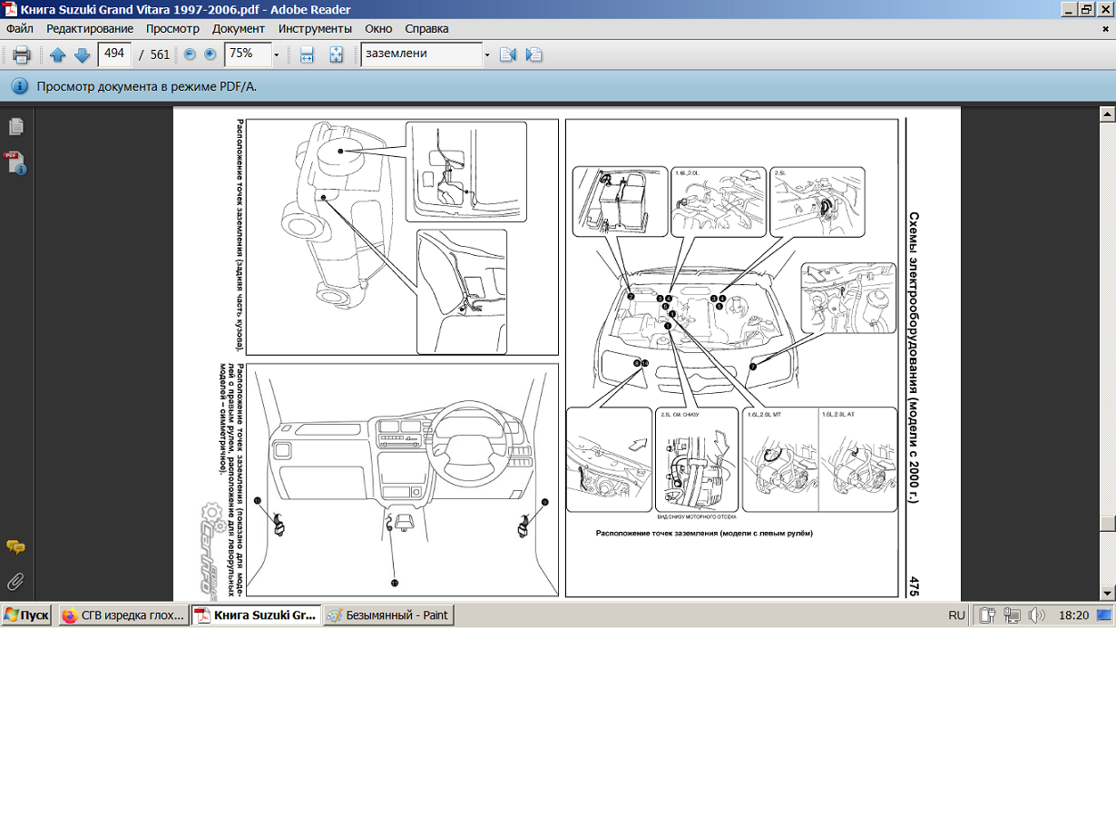Open the Файл menu
Viewport: 1116px width, 835px height.
pyautogui.click(x=19, y=28)
